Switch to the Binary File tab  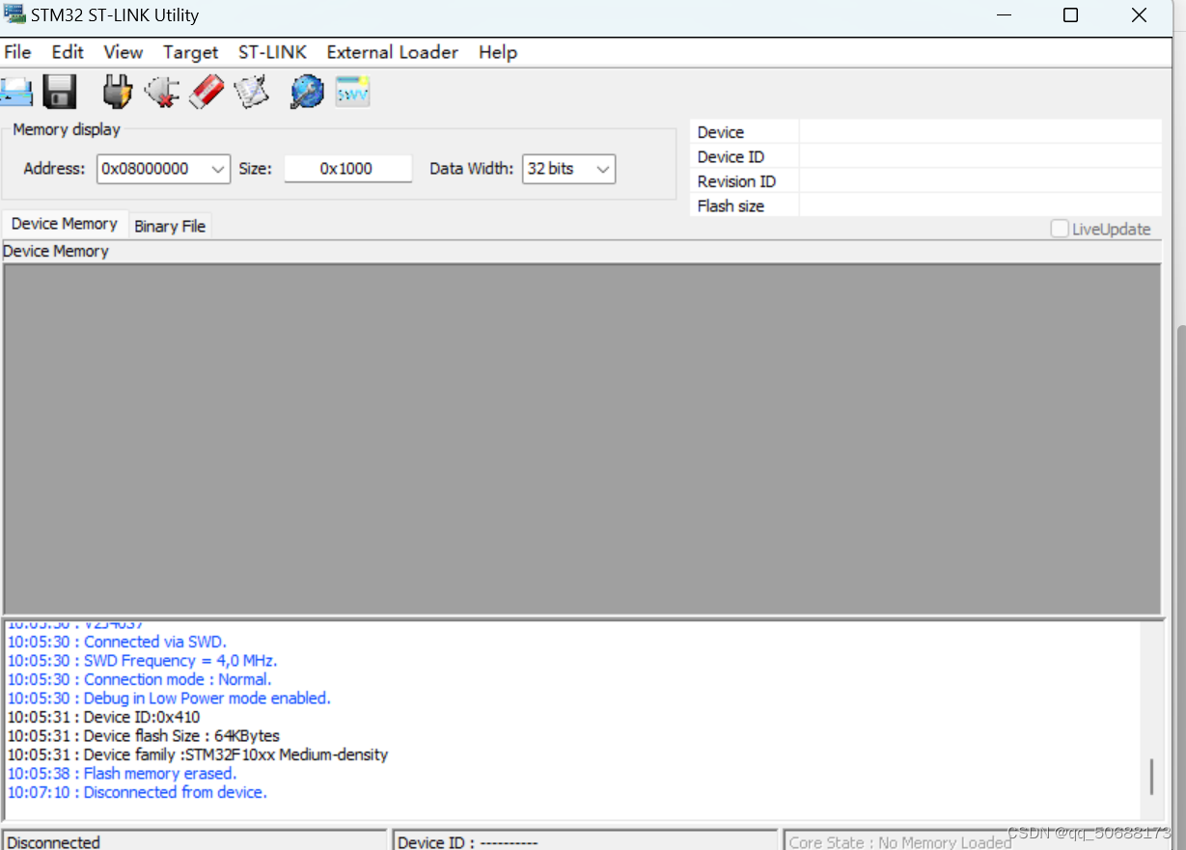(x=170, y=225)
